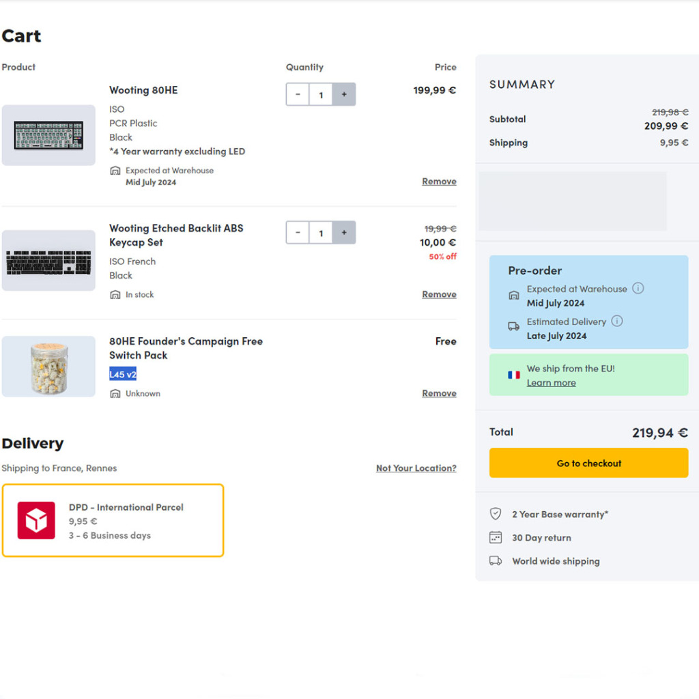
Task: Click the 199,99 € price of Wooting 80HE
Action: (x=435, y=90)
